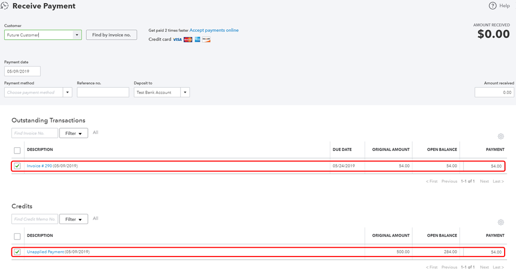
Task: Click Previous in Credits pagination
Action: coord(449,267)
